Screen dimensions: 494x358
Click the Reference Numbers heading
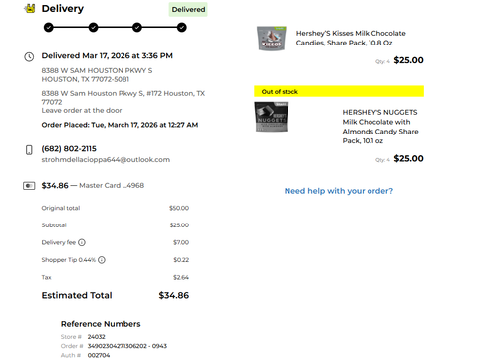(101, 324)
